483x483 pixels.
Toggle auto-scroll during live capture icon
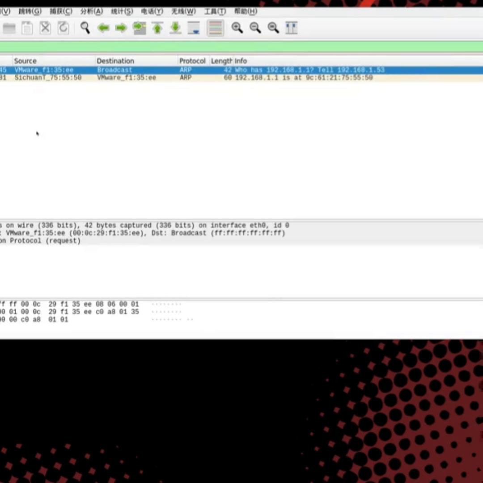click(x=194, y=28)
